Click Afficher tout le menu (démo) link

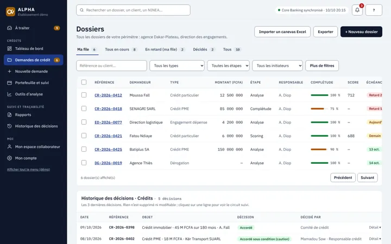pos(28,169)
